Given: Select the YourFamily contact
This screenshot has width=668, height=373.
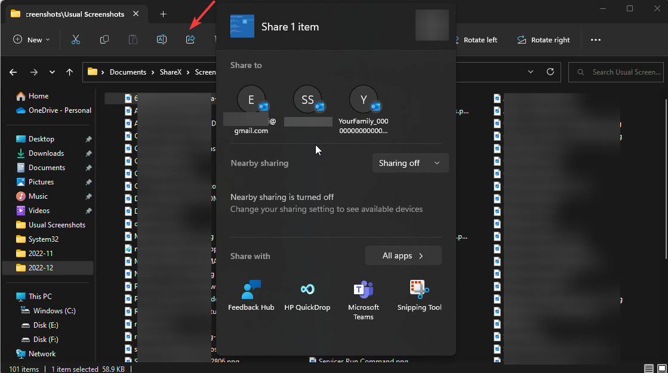Looking at the screenshot, I should tap(363, 110).
